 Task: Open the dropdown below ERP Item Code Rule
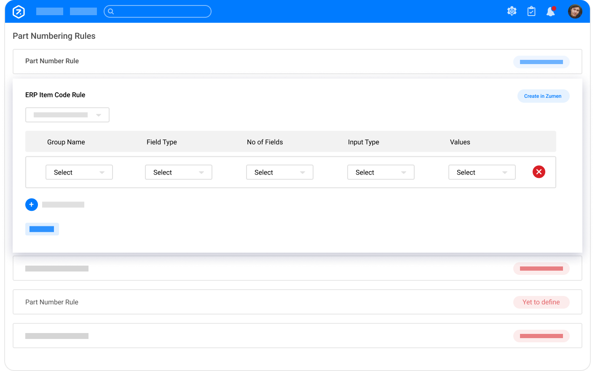tap(67, 115)
